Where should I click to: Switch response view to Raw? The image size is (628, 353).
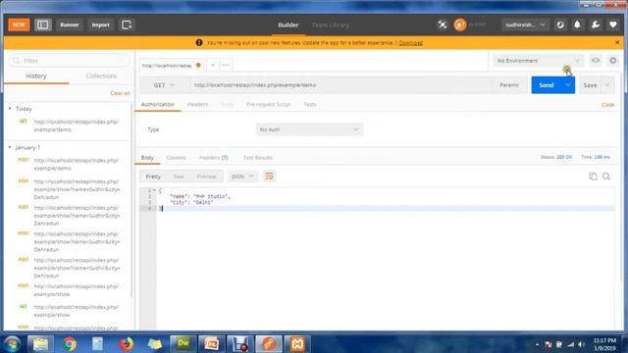[179, 176]
